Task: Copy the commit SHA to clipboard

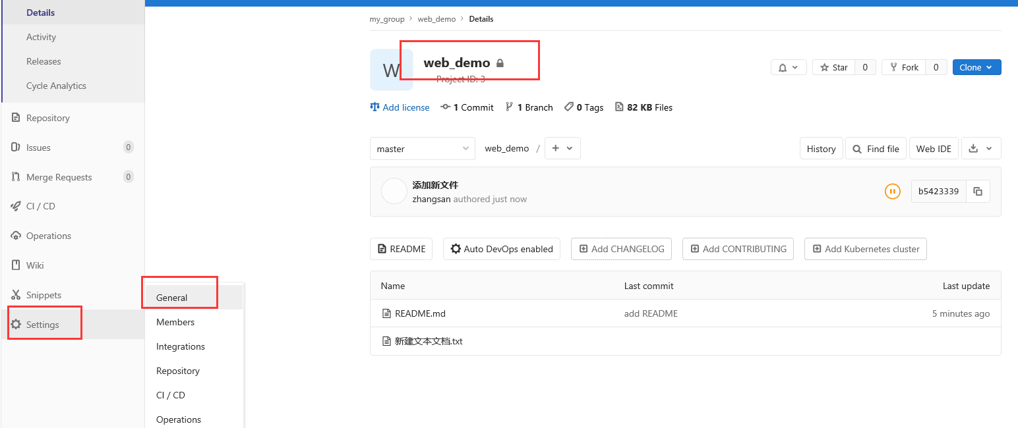Action: click(x=978, y=192)
